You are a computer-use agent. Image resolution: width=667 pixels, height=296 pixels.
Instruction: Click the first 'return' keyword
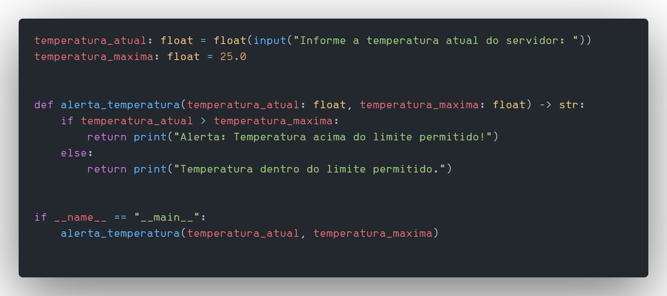(107, 137)
